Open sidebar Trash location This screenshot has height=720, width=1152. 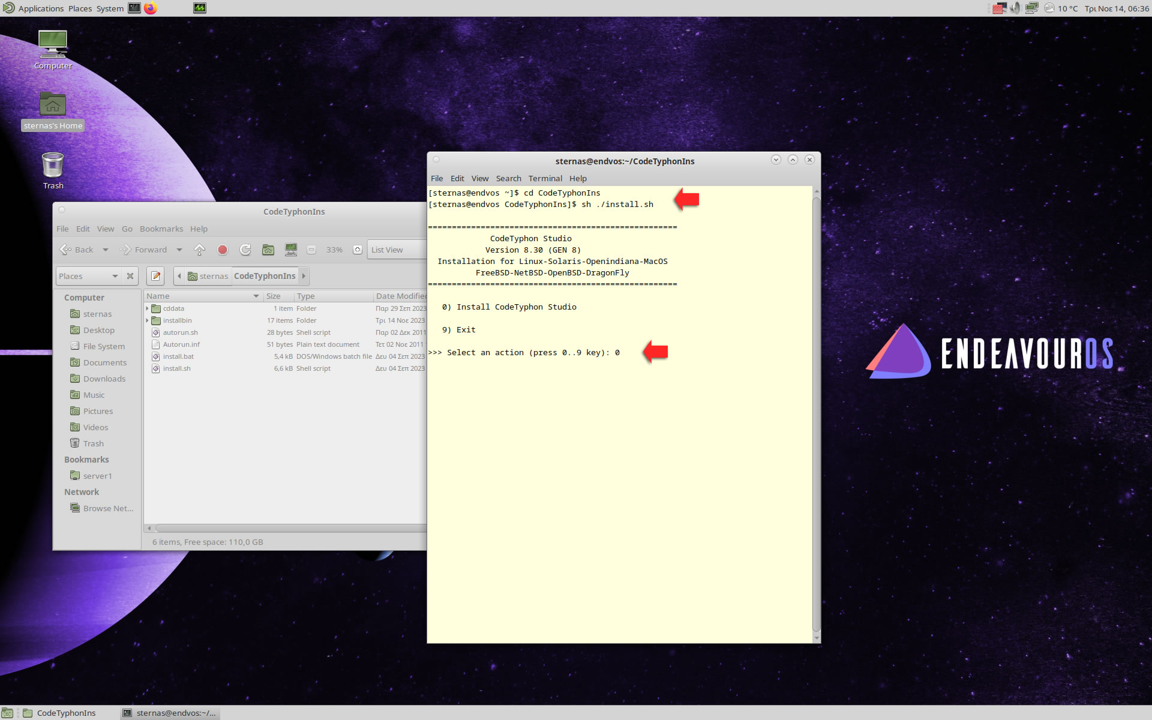pyautogui.click(x=93, y=443)
